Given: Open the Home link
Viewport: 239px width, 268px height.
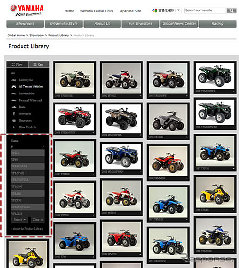Looking at the screenshot, I should [69, 11].
